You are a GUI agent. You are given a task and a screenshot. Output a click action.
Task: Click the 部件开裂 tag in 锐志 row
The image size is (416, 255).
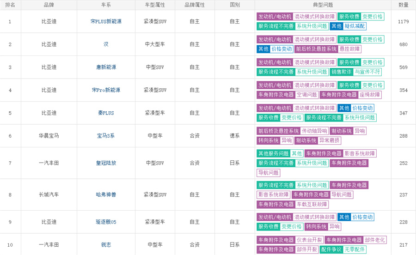coord(307,249)
